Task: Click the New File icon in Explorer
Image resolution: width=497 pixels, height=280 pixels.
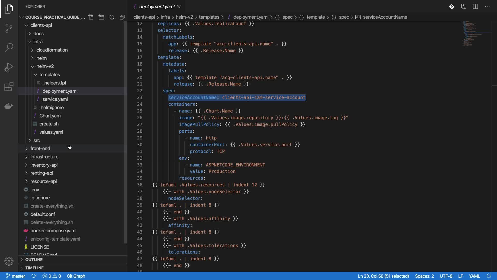Action: click(91, 17)
